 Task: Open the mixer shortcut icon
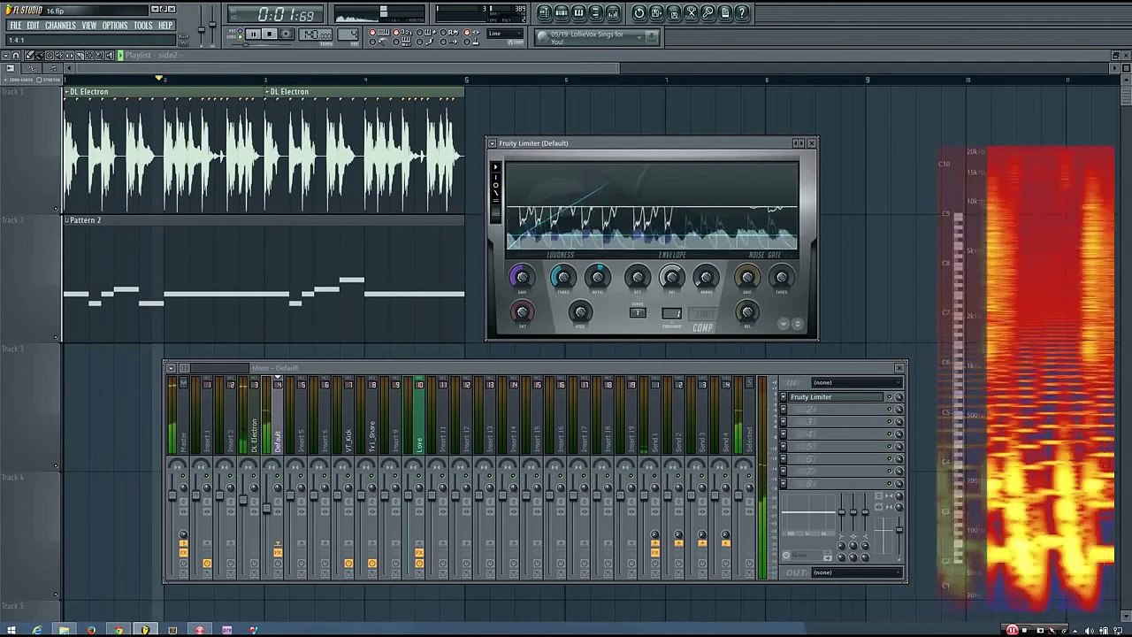click(x=613, y=13)
